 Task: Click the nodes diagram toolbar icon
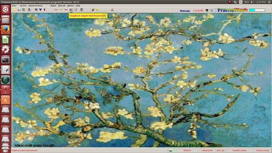tap(76, 10)
